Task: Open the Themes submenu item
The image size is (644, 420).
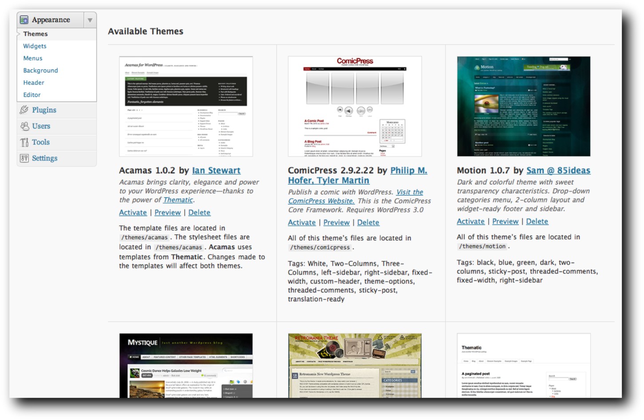Action: (x=36, y=34)
